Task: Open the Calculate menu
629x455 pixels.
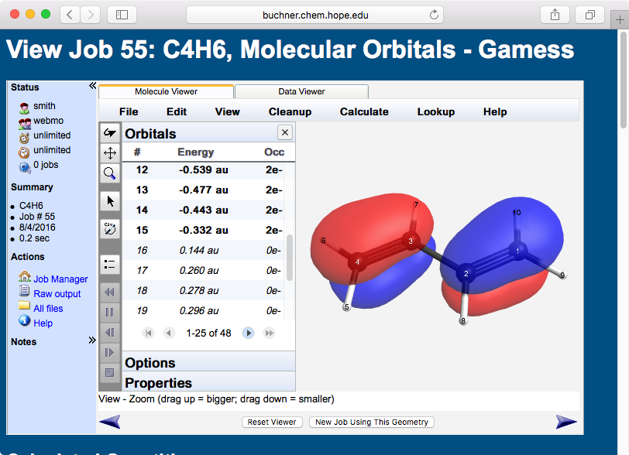Action: [x=364, y=111]
